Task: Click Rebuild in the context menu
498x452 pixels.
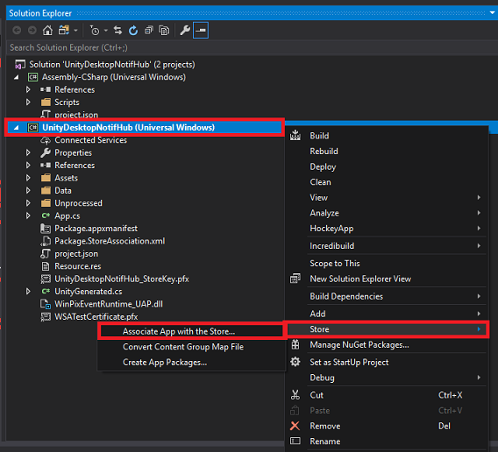Action: (x=324, y=152)
